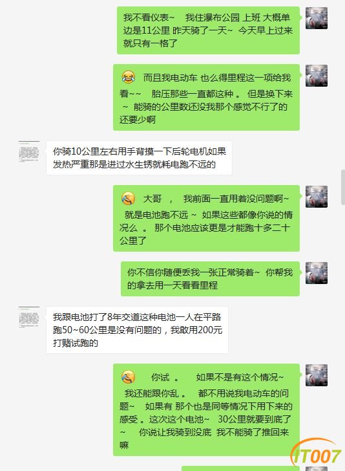Click the other person's avatar beside '你骑10公里左右' message
Viewport: 345px width, 471px height.
(x=29, y=151)
